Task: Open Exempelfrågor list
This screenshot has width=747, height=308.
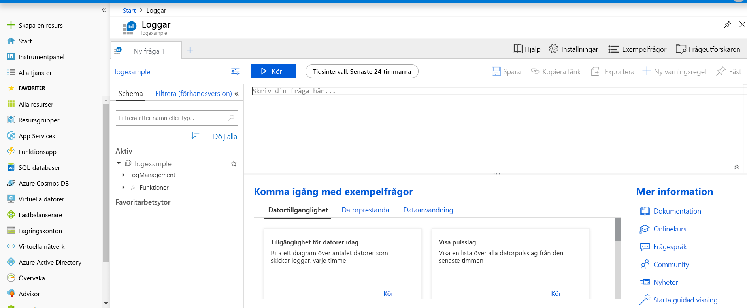Action: coord(637,49)
